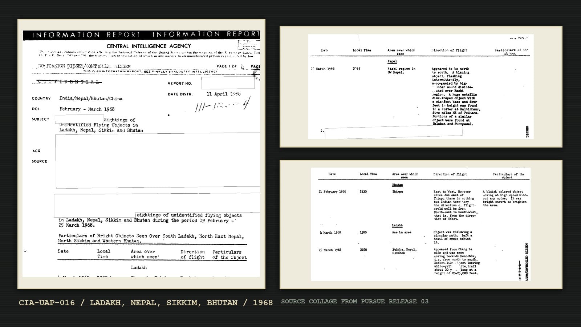The height and width of the screenshot is (327, 581).
Task: Click vertical 'DISSEM' marking on Nepal page
Action: [x=527, y=132]
